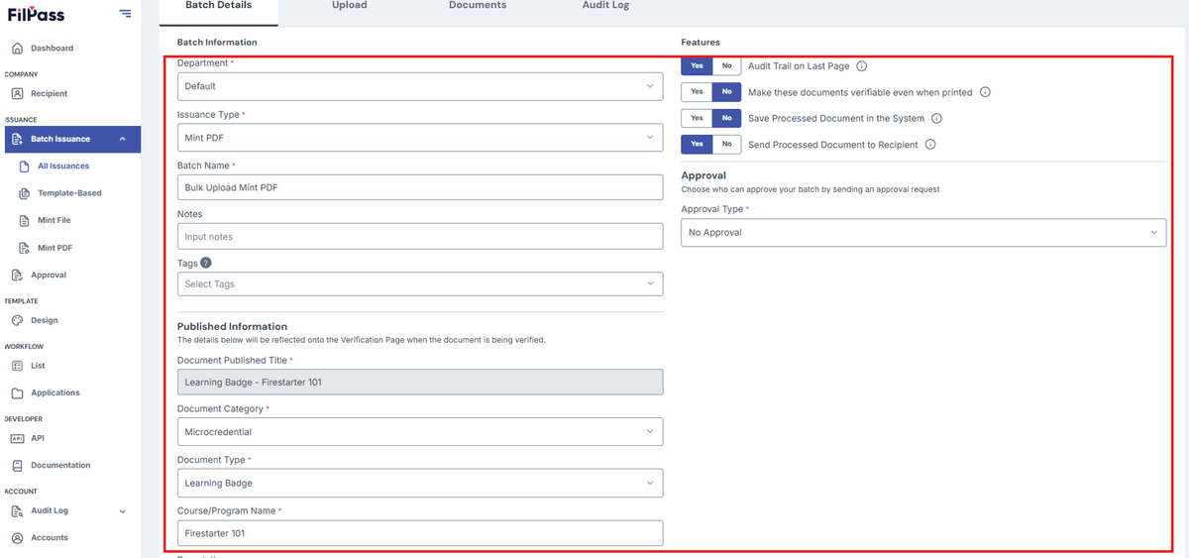Click the sidebar collapse menu icon

[125, 13]
